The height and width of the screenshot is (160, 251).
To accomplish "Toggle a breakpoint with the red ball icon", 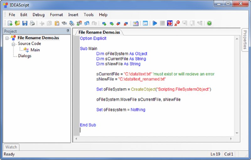I will (170, 23).
